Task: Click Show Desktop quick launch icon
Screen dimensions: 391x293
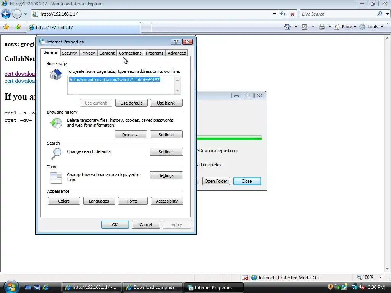Action: 27,288
